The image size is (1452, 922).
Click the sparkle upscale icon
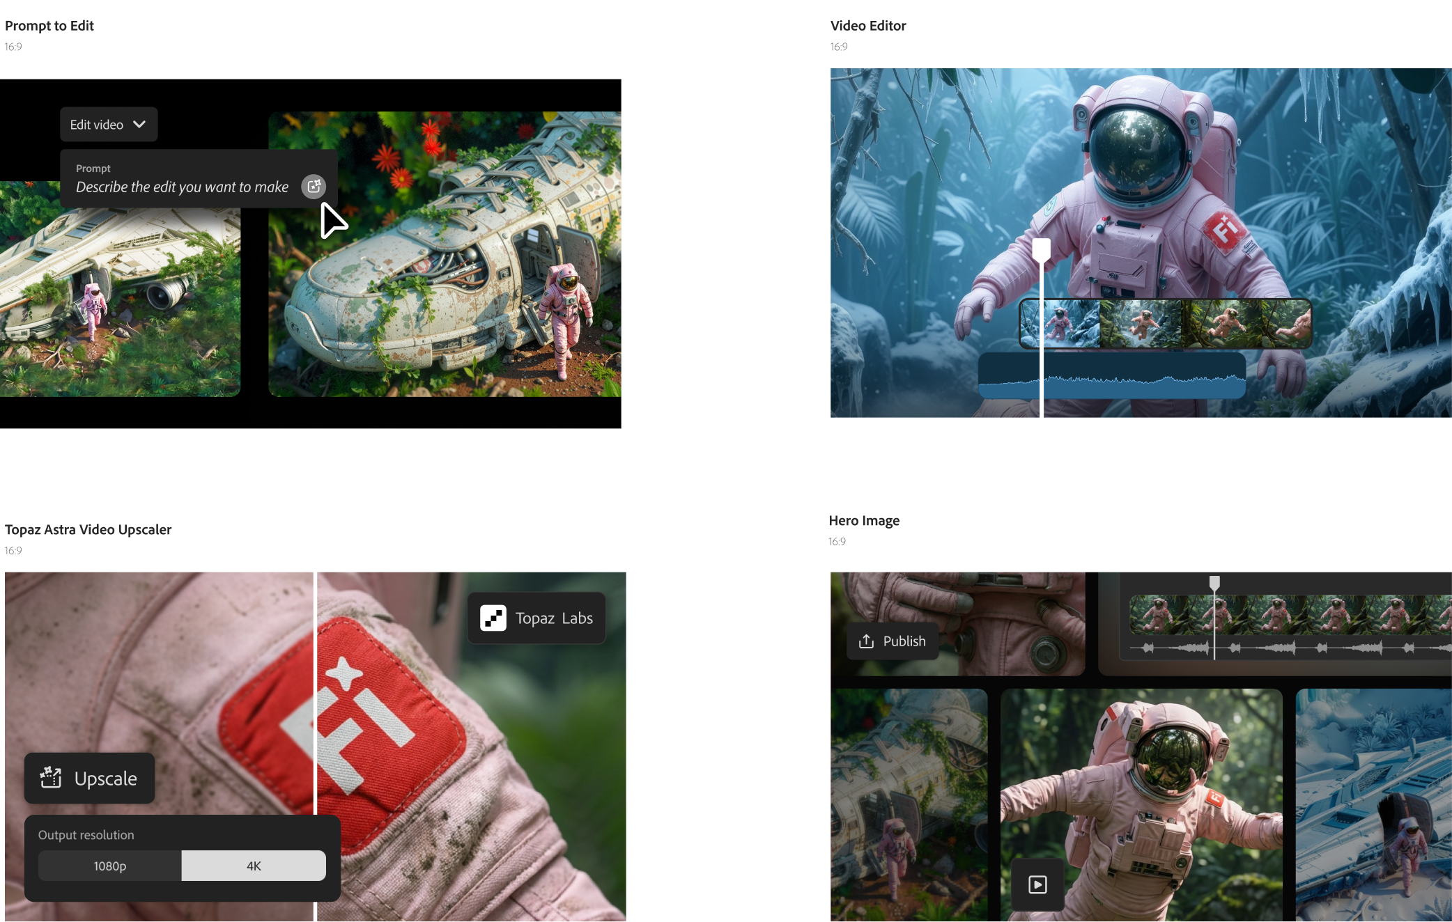point(51,777)
